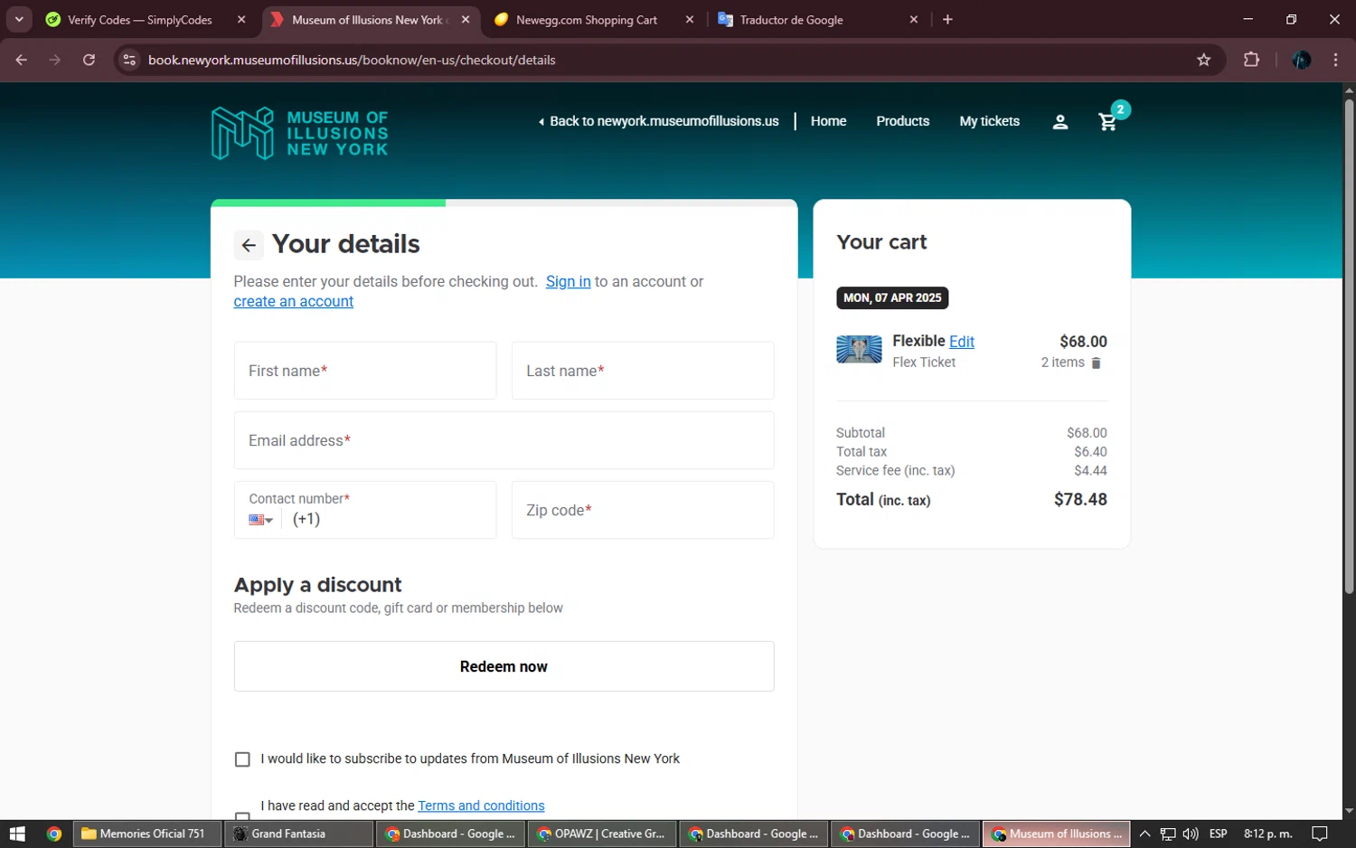
Task: Close the Verify Codes SimplyCodes tab
Action: [241, 19]
